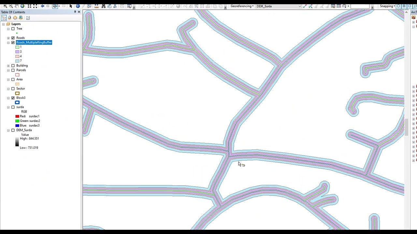Click the Fixed Zoom In icon
Screen dimensions: 417x234
pos(29,6)
